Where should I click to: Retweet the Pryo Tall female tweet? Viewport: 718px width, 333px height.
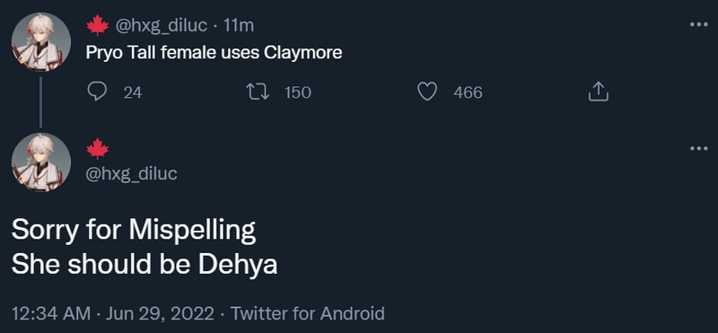coord(257,92)
